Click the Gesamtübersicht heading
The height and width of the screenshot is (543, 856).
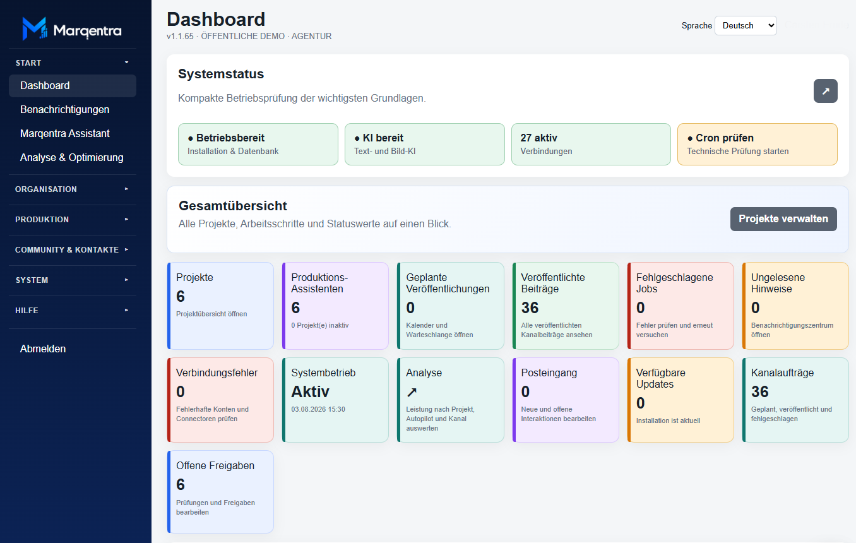[x=233, y=206]
